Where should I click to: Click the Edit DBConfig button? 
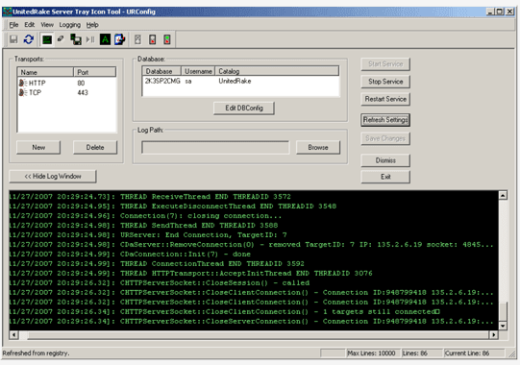(244, 109)
